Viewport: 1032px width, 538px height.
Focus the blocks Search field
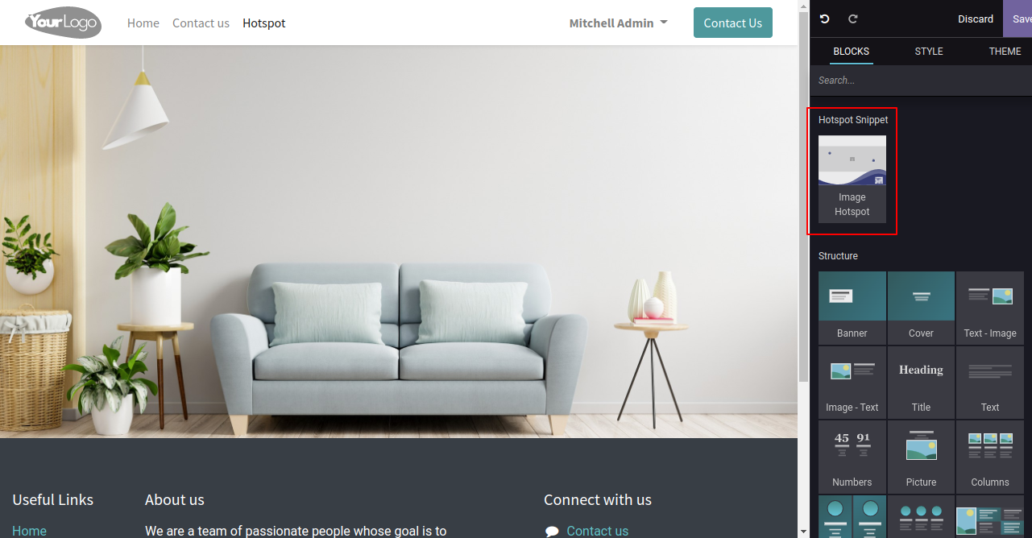coord(921,81)
